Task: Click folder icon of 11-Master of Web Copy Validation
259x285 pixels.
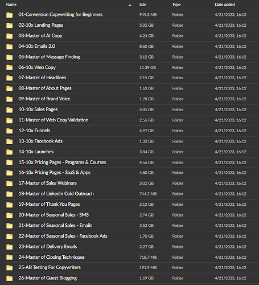Action: 10,120
